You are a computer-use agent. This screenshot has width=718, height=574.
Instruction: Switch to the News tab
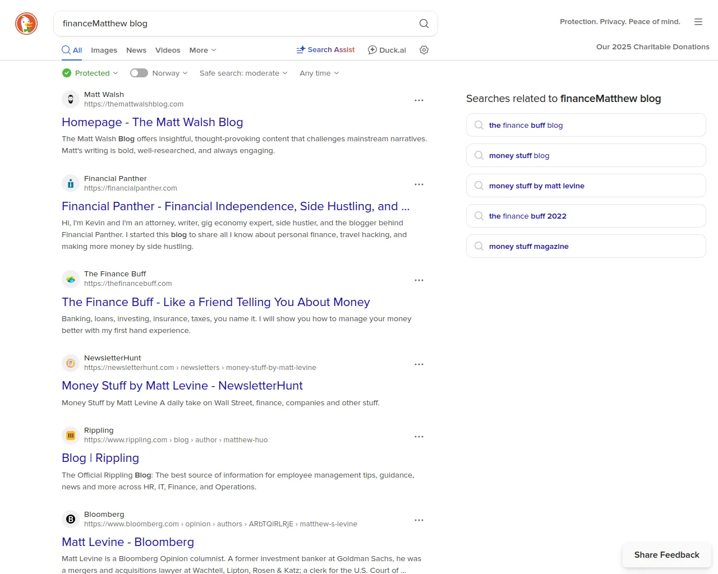(x=136, y=50)
